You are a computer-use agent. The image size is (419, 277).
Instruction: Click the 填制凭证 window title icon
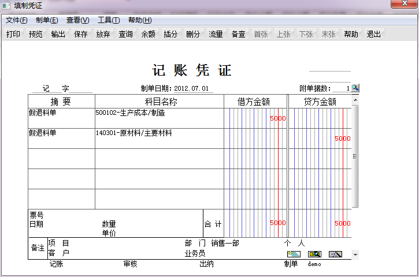tap(6, 5)
